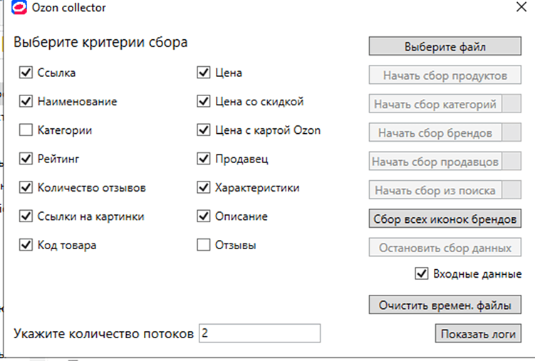This screenshot has width=535, height=361.
Task: Enable the Отзывы checkbox
Action: (203, 246)
